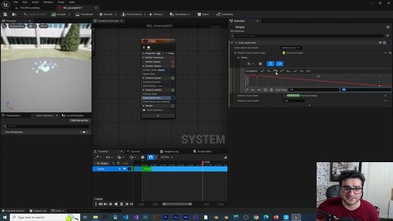Toggle the Emitter Update stage checkbox
393x221 pixels.
click(x=173, y=66)
